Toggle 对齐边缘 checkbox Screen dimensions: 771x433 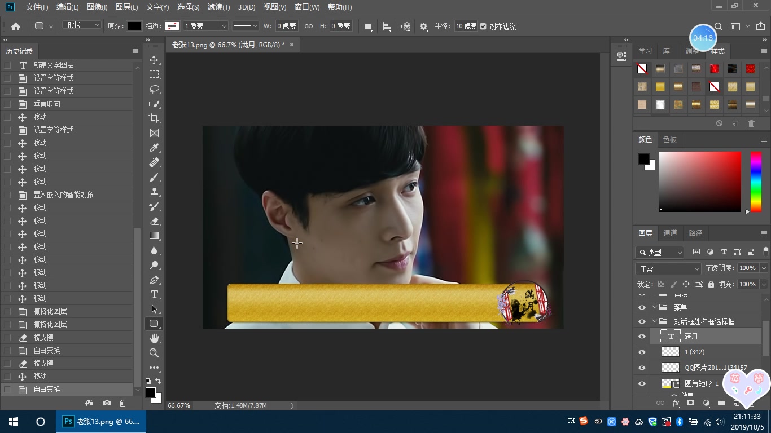483,26
